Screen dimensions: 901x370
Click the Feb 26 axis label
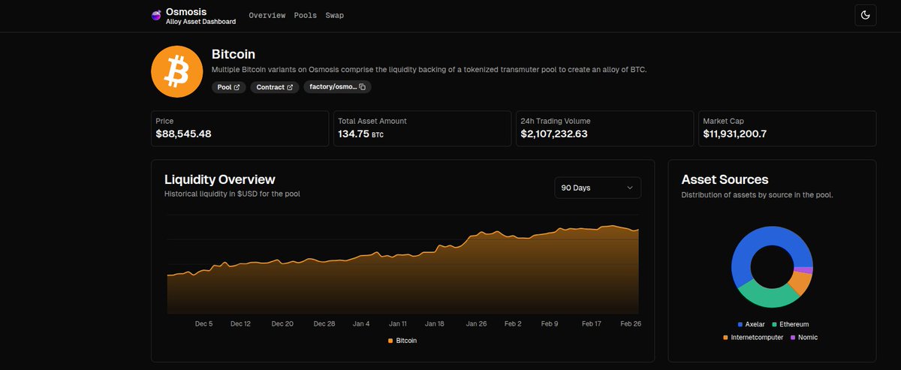click(631, 323)
